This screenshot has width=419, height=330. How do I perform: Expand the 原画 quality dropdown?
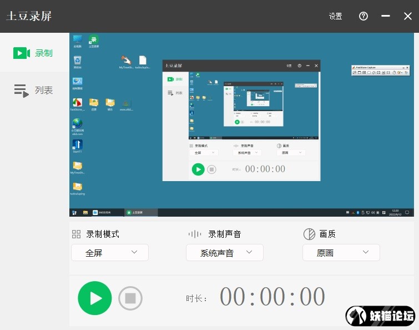[x=341, y=252]
